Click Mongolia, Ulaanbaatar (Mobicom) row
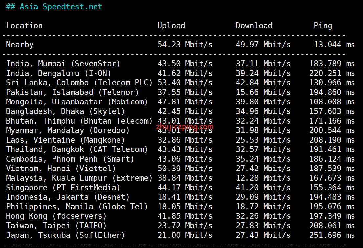 click(x=180, y=102)
